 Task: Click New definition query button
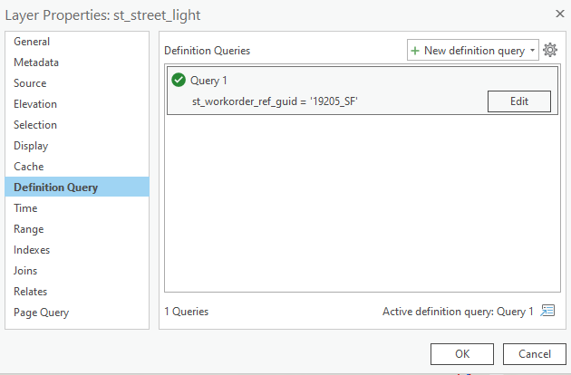(x=467, y=51)
